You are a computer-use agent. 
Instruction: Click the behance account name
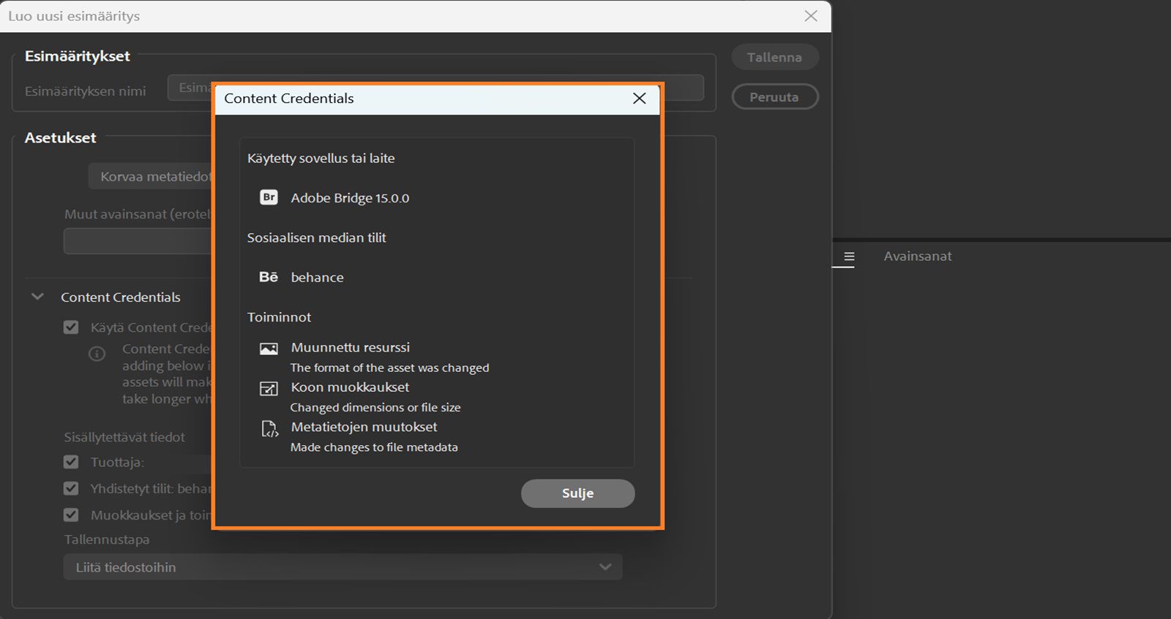tap(317, 278)
